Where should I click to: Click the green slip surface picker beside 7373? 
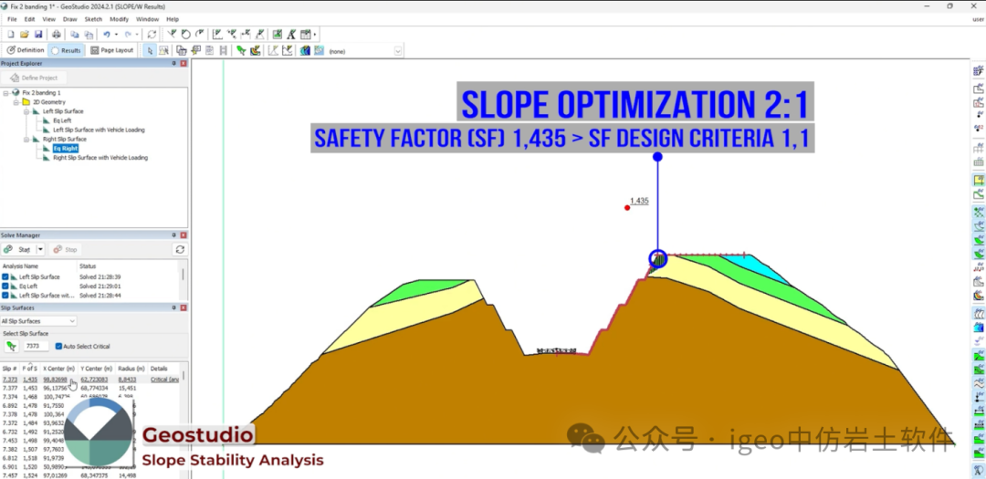coord(11,346)
